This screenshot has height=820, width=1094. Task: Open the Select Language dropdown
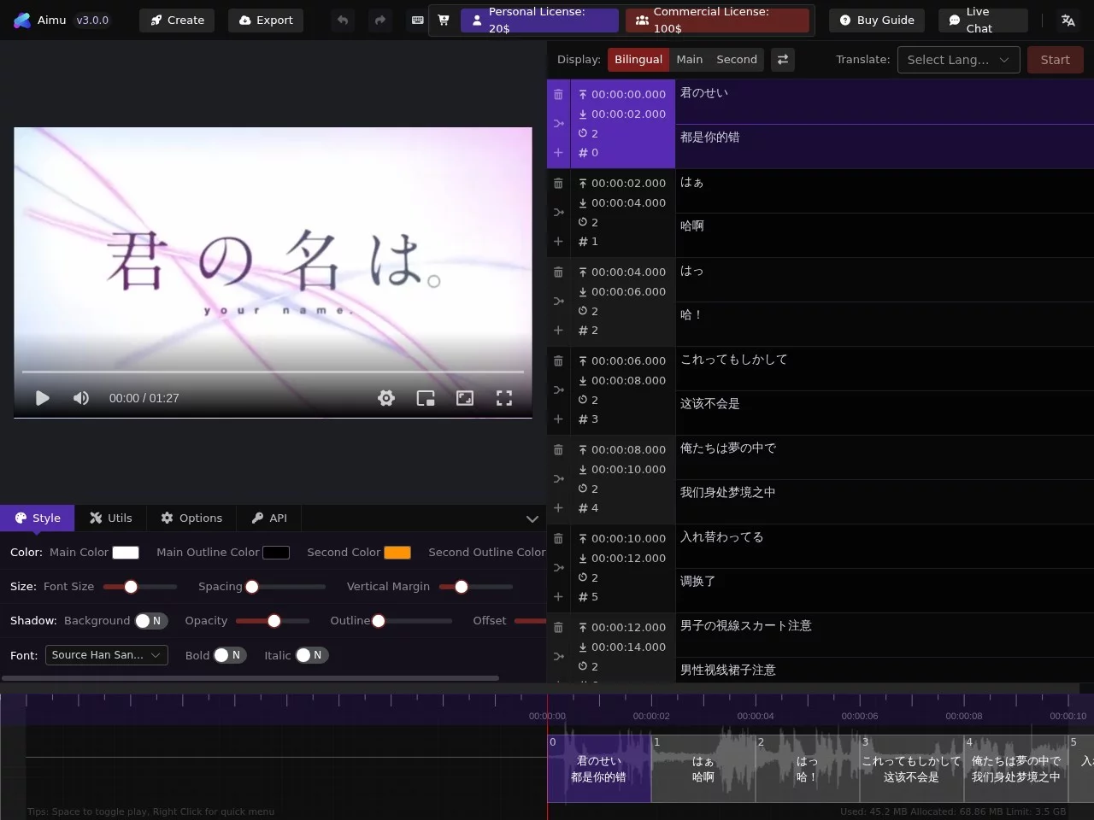[x=958, y=60]
